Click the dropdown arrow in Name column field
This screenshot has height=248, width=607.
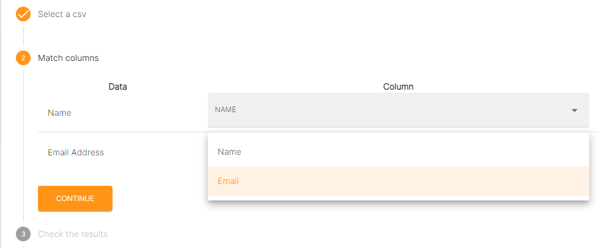point(574,110)
